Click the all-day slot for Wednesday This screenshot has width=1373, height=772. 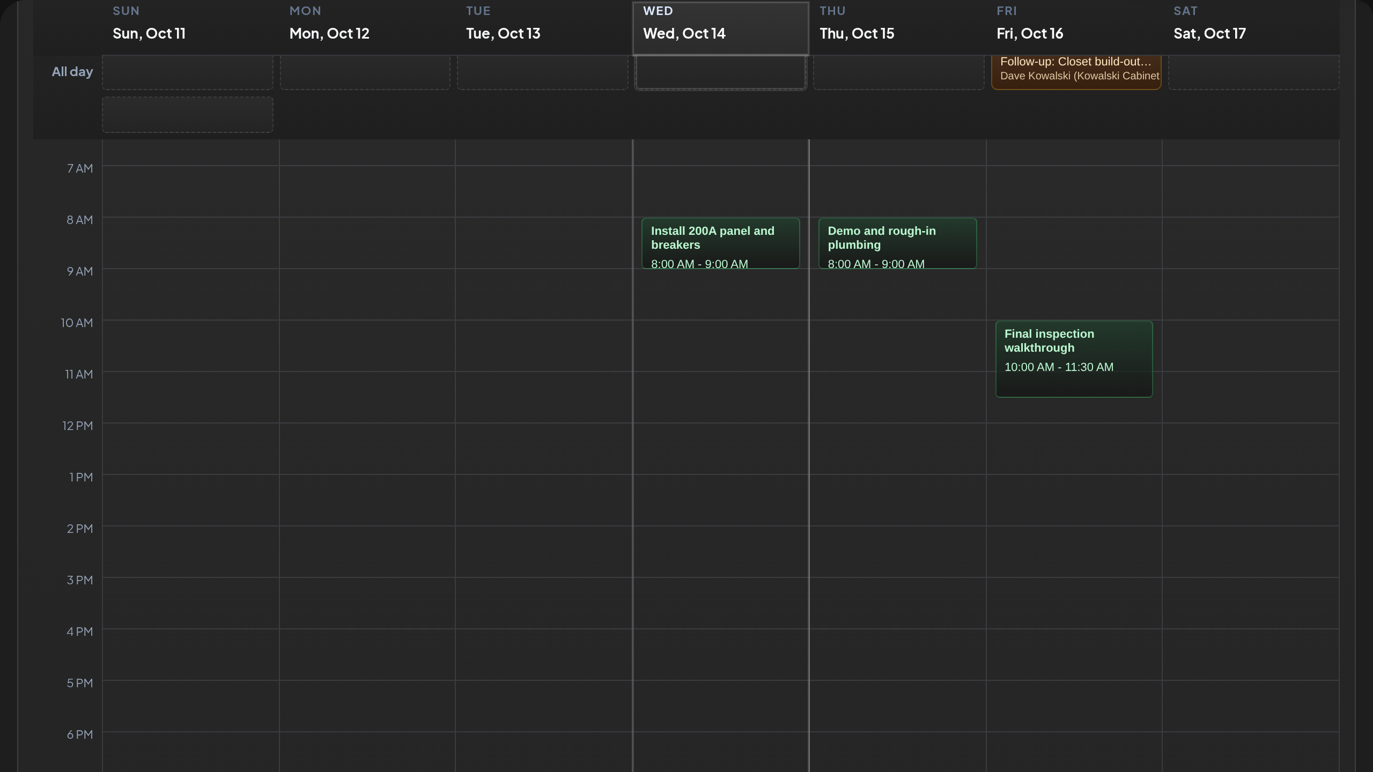pyautogui.click(x=720, y=72)
